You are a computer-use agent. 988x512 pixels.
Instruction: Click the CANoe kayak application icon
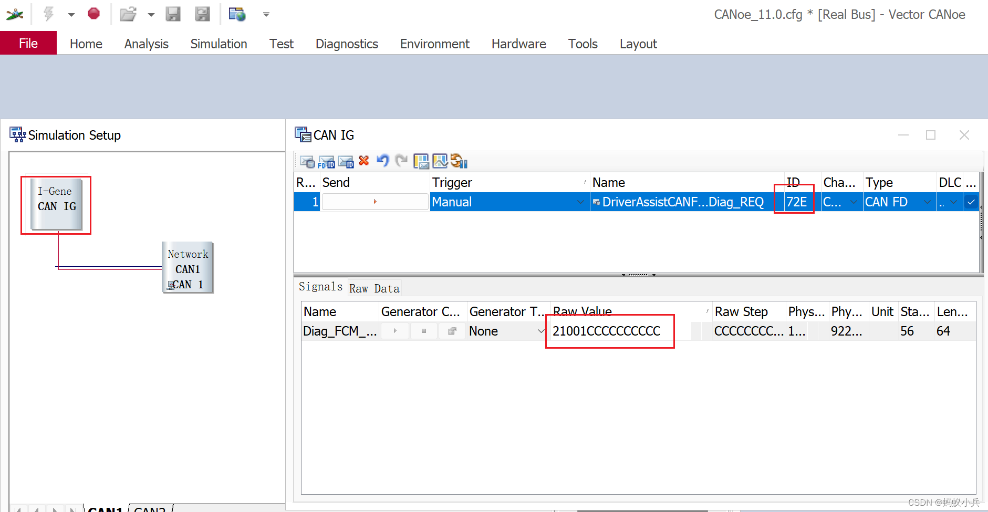pyautogui.click(x=15, y=14)
